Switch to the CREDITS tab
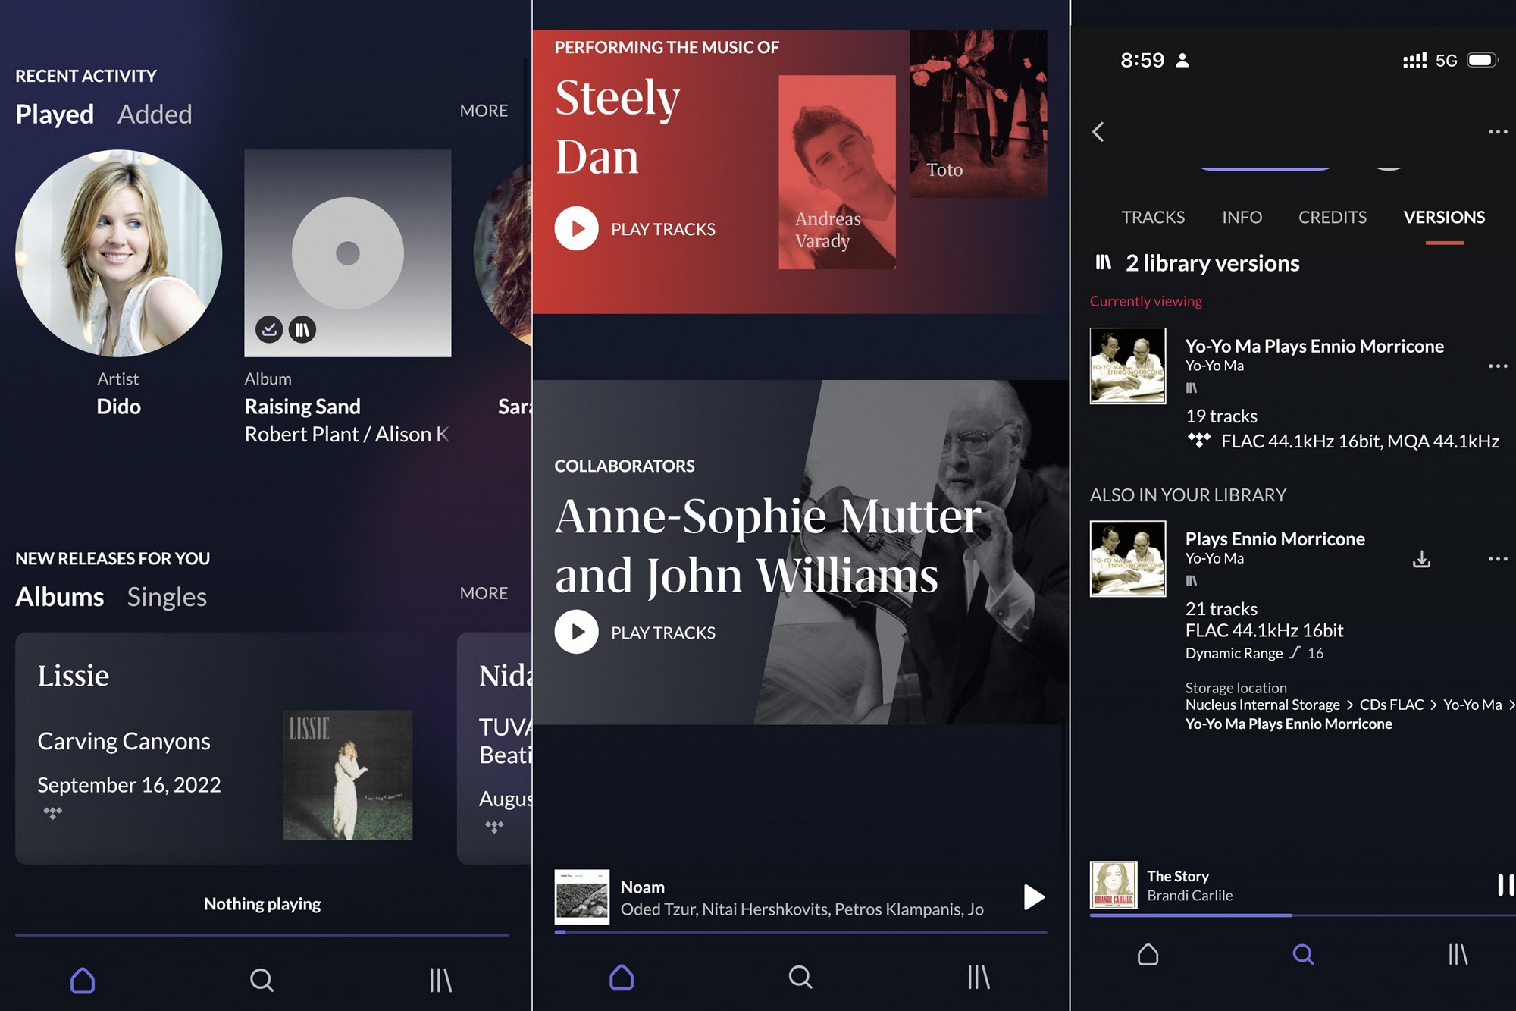1516x1011 pixels. click(1333, 217)
